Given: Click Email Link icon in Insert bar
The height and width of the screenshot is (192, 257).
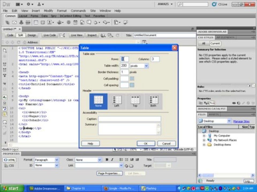Looking at the screenshot, I should [14, 22].
